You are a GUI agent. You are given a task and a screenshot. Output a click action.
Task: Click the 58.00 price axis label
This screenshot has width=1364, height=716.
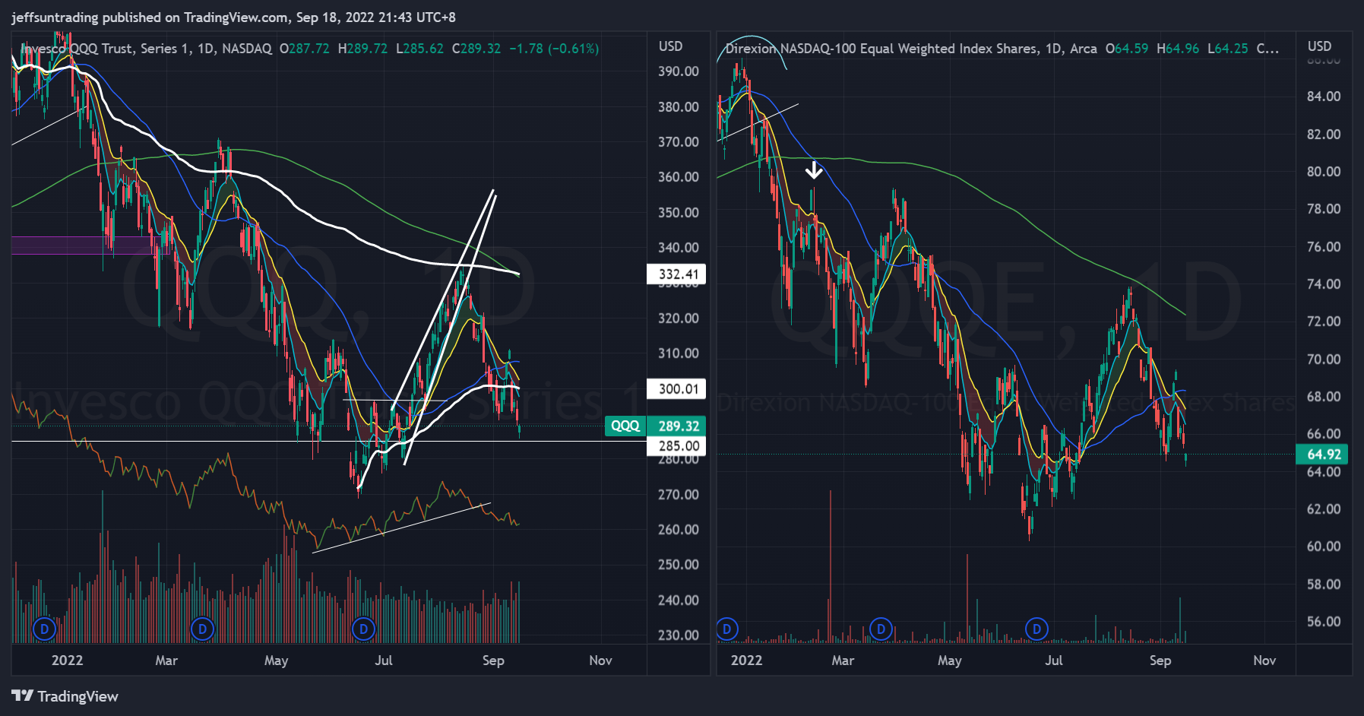(x=1324, y=585)
